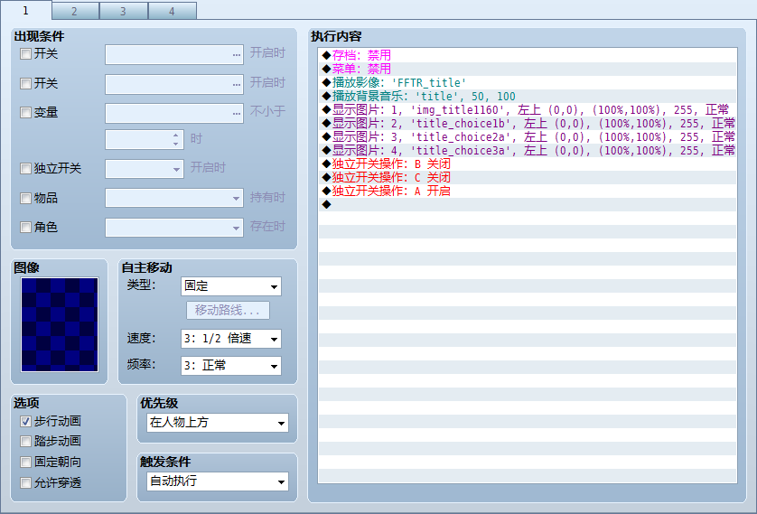757x514 pixels.
Task: Enable the first 开关 condition checkbox
Action: coord(25,54)
